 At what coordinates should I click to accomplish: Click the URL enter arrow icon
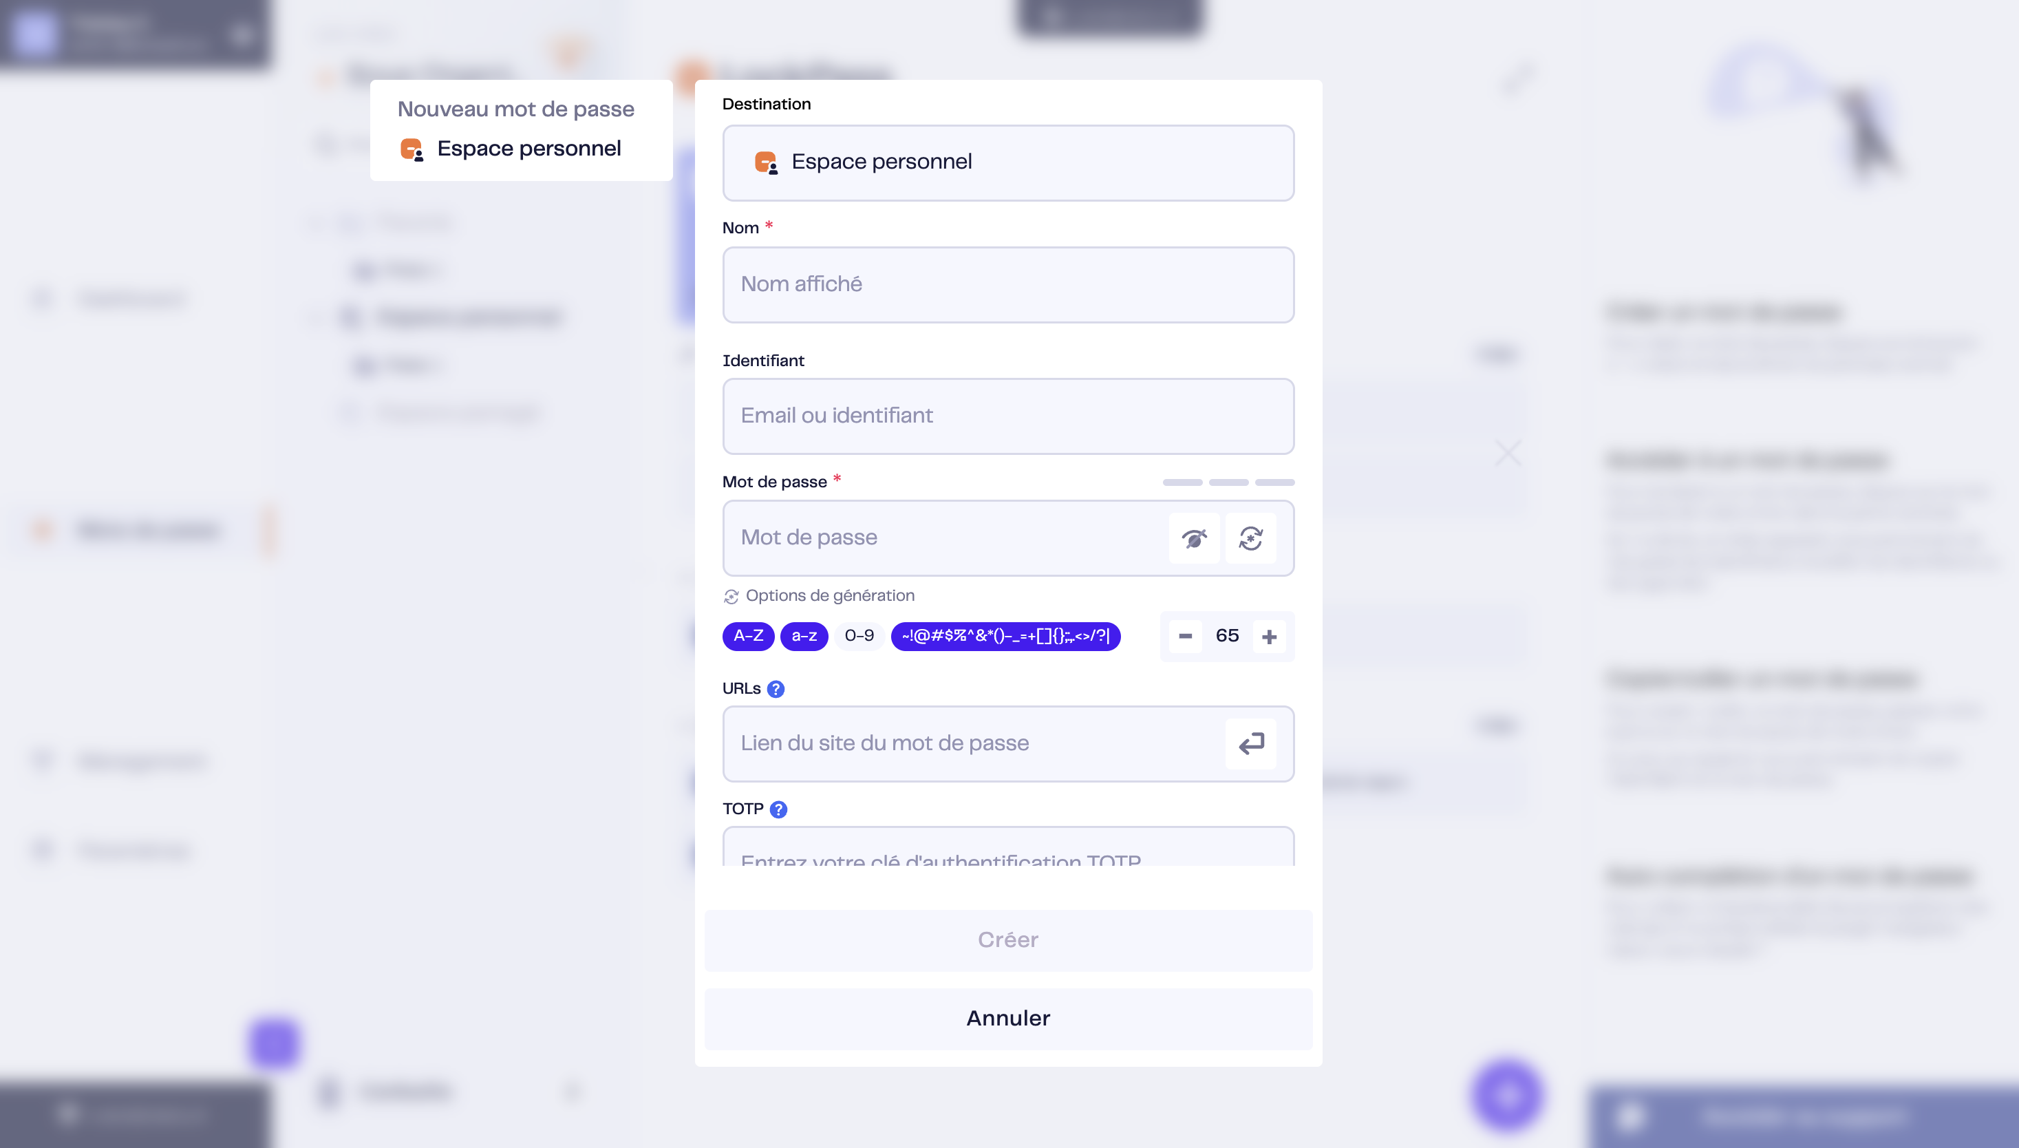[1250, 743]
